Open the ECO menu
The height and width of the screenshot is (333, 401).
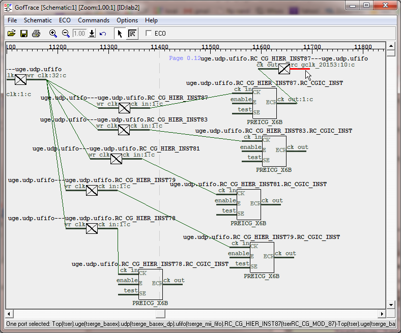click(x=65, y=20)
